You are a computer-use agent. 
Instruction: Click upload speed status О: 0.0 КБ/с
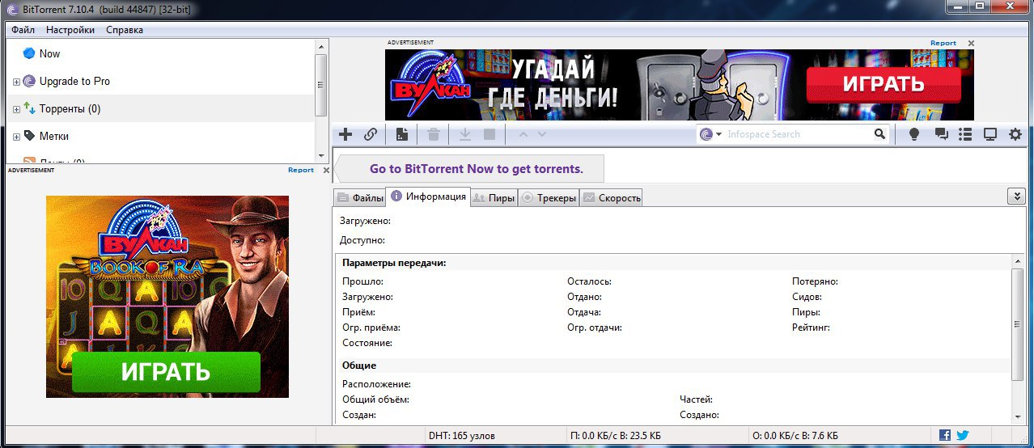pyautogui.click(x=795, y=436)
